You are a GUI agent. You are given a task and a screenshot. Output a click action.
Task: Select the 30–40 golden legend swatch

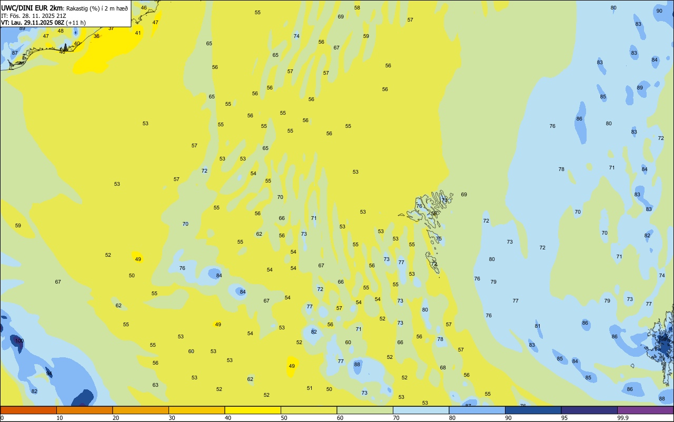coord(196,410)
